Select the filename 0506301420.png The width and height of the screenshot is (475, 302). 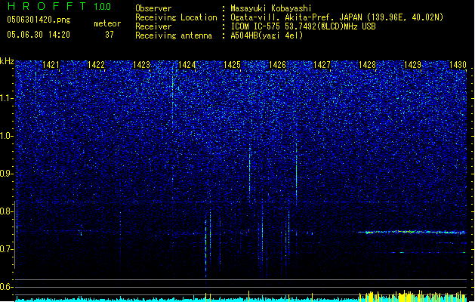click(39, 20)
